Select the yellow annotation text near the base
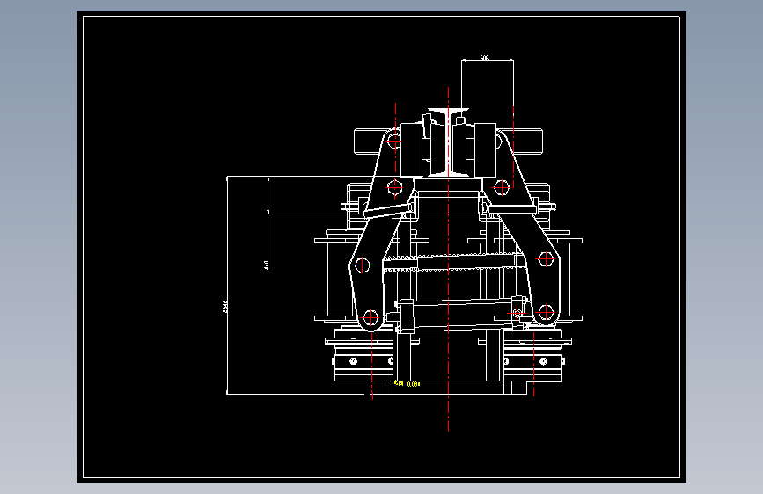 (x=407, y=383)
